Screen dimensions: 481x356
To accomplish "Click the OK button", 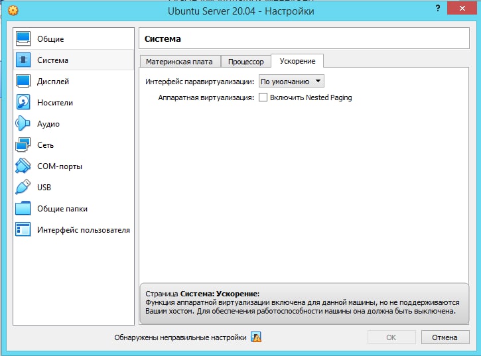I will 391,337.
